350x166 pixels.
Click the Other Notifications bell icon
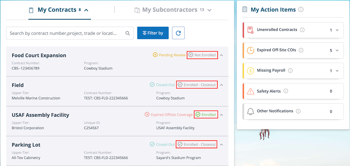(x=250, y=111)
